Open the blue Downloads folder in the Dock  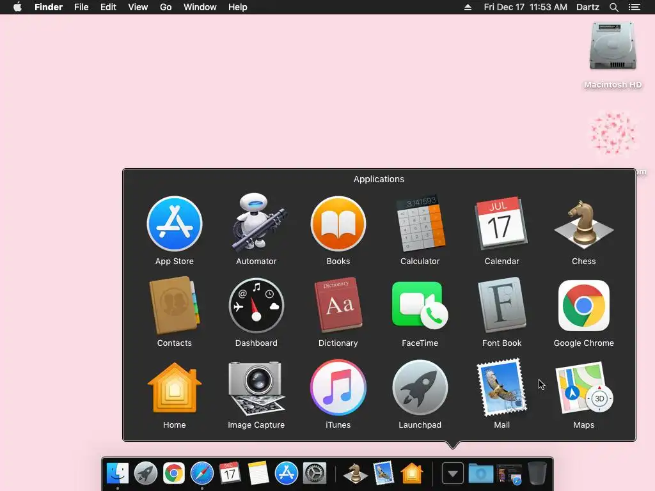[481, 474]
